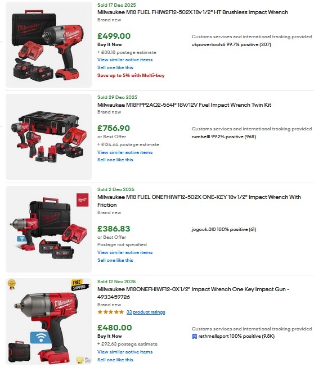Open the ONEFHIWF12-502X ONE-KEY listing title

click(199, 201)
